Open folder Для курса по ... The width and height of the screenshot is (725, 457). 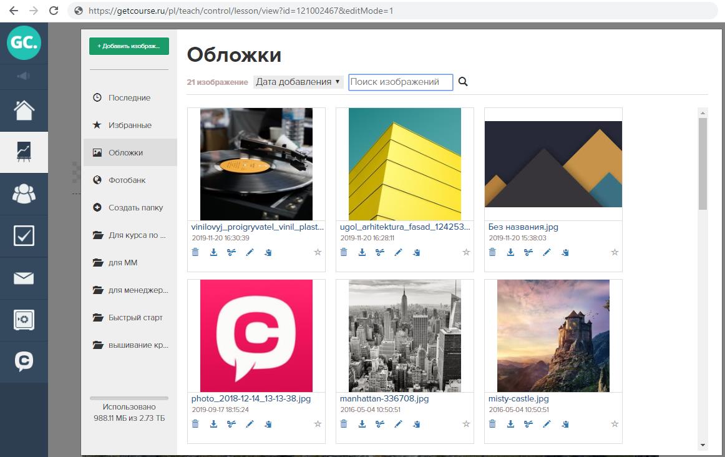[130, 235]
